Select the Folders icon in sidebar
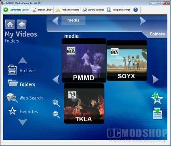The width and height of the screenshot is (171, 146). pos(13,83)
